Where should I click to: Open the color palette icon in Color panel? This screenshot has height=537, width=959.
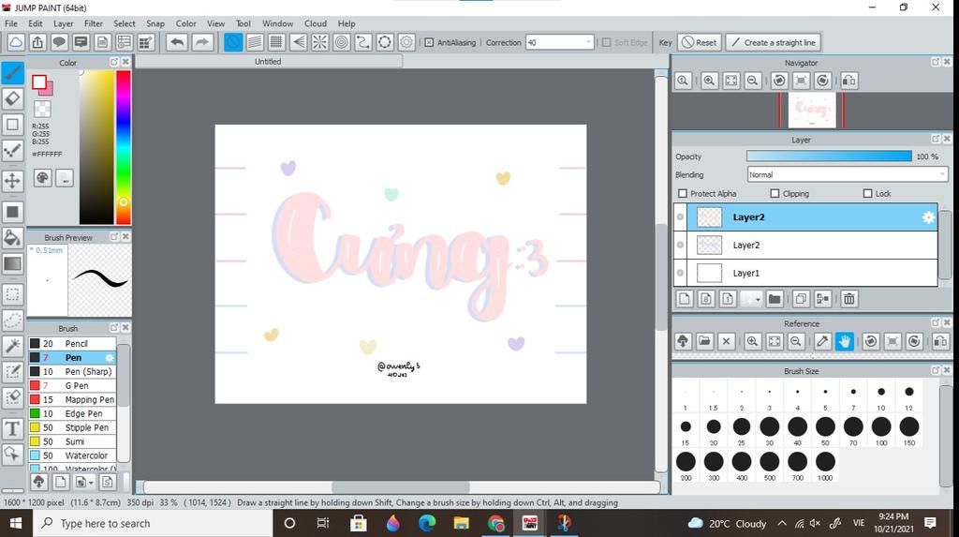[42, 177]
